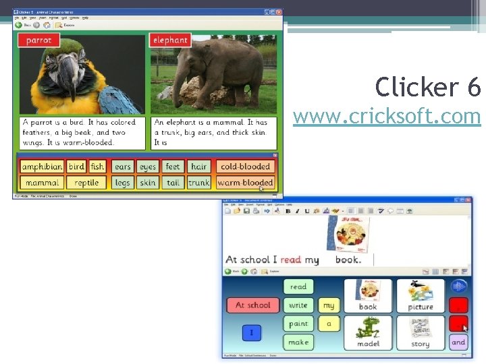Click the green Back arrow in the writing window
486x364 pixels.
[228, 272]
